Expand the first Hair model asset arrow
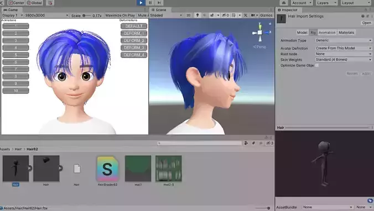This screenshot has width=374, height=211. [x=30, y=168]
